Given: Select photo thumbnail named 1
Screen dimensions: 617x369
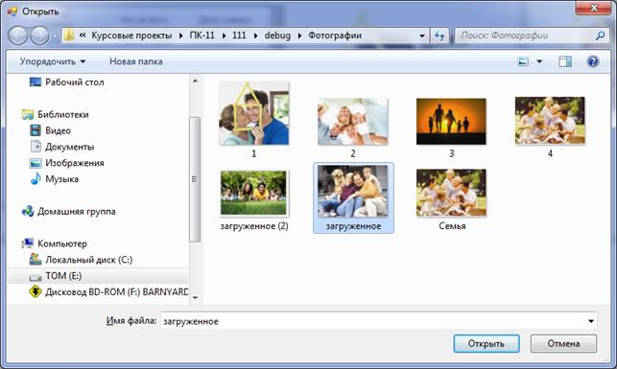Looking at the screenshot, I should point(253,113).
